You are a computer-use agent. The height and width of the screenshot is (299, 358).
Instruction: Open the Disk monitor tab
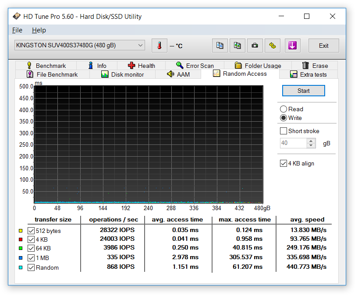point(122,74)
